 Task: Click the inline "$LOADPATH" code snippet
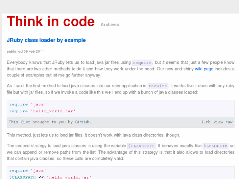[x=215, y=146]
